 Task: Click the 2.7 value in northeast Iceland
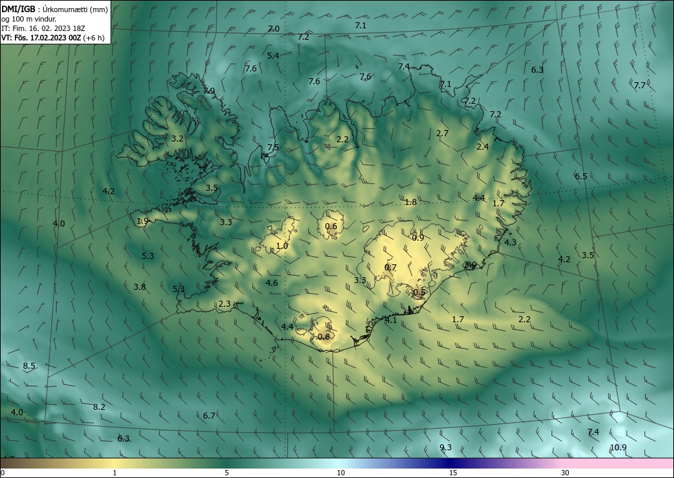442,133
